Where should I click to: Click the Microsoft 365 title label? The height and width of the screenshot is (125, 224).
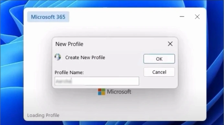point(48,17)
